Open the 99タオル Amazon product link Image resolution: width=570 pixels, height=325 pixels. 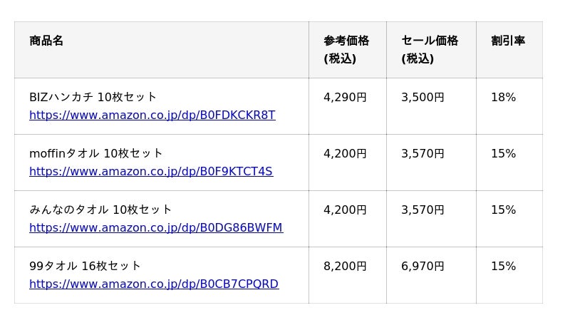click(153, 284)
